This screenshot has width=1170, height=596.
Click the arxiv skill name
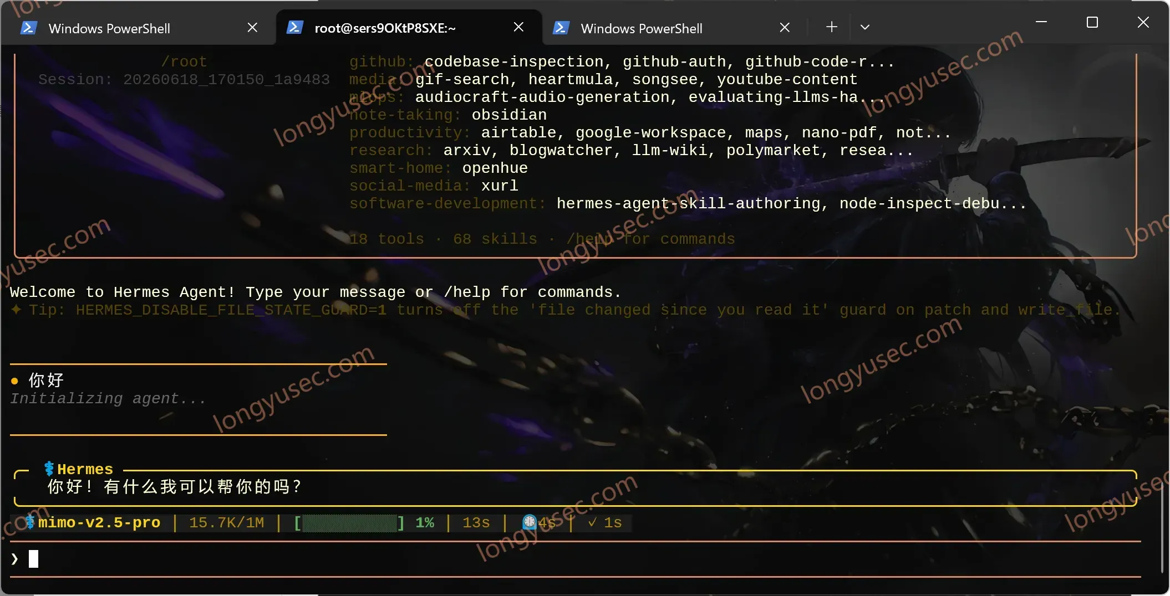click(466, 150)
